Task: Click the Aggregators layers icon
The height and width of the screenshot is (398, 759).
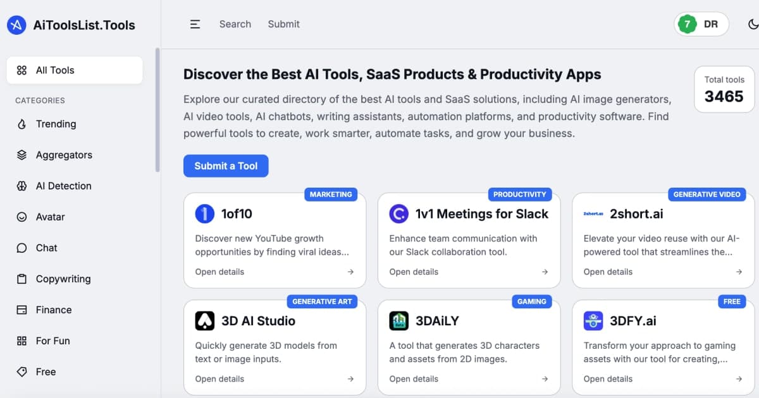Action: click(22, 155)
